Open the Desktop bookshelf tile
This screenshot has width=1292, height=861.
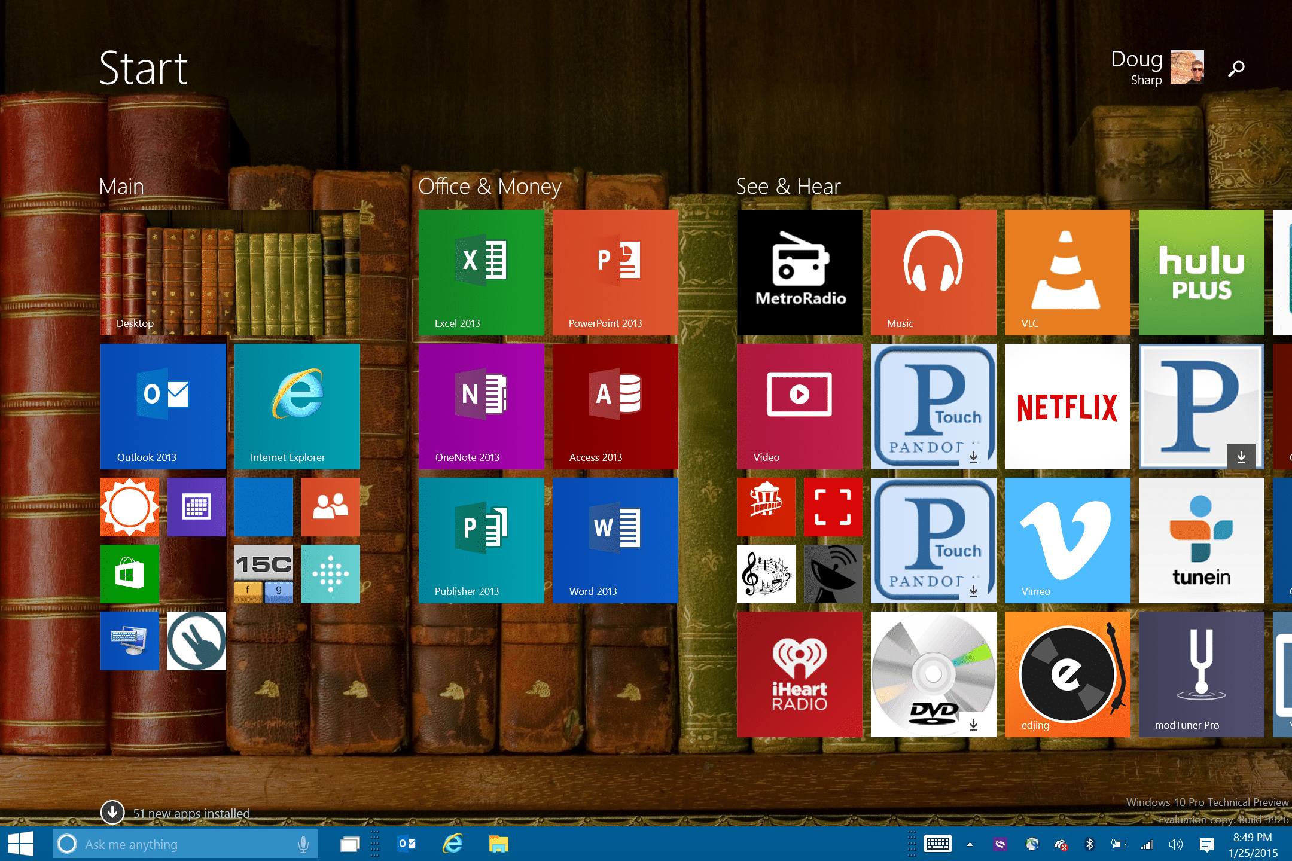click(230, 273)
